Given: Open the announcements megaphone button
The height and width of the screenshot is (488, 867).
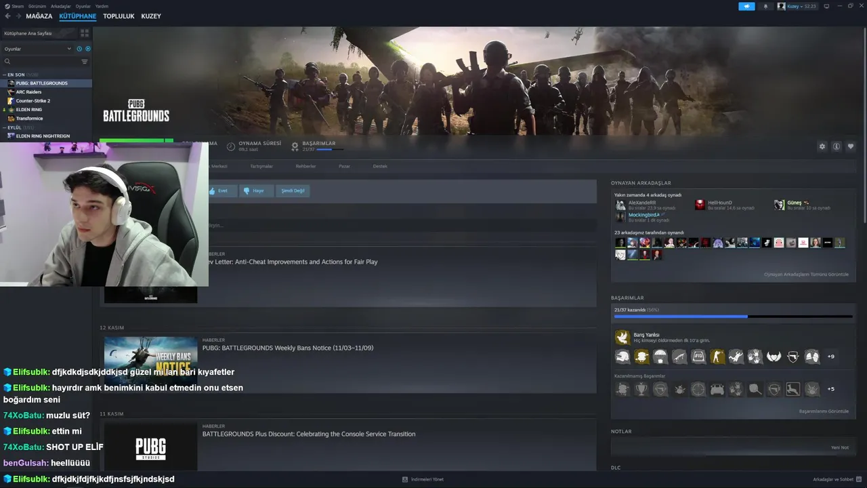Looking at the screenshot, I should click(x=746, y=6).
